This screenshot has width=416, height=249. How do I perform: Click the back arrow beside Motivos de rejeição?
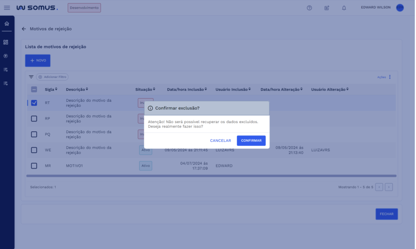24,29
